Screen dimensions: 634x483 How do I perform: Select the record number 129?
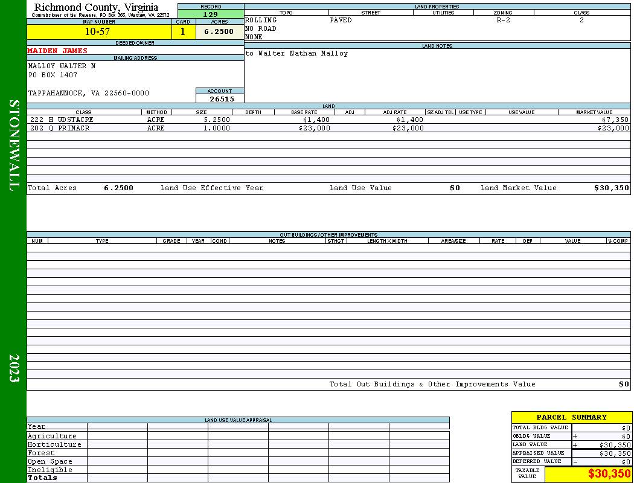(211, 14)
